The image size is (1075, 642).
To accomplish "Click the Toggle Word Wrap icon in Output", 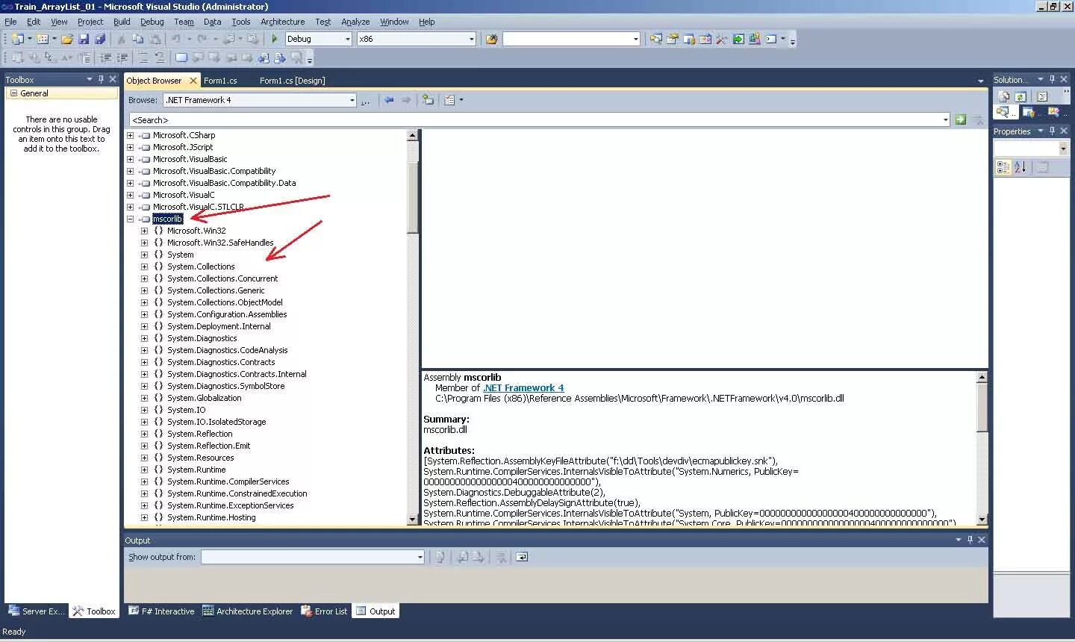I will (522, 557).
